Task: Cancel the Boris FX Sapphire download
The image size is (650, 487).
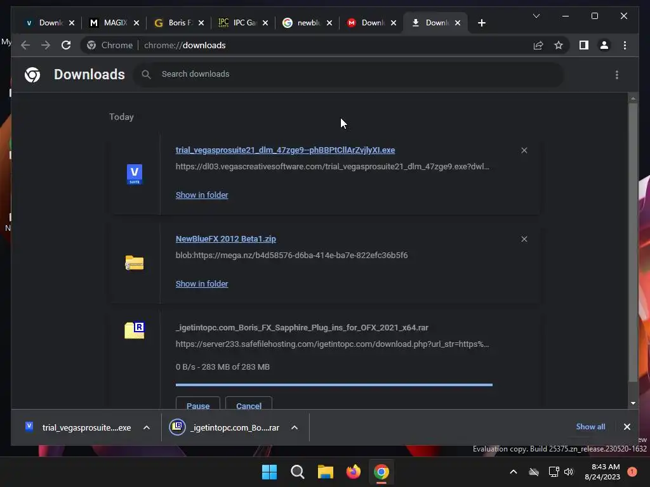Action: click(x=249, y=403)
